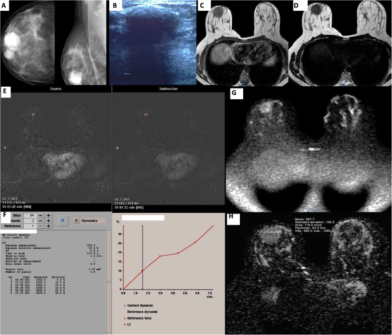Image resolution: width=392 pixels, height=335 pixels.
Task: Click the L1 legend entry below graph
Action: (x=128, y=325)
